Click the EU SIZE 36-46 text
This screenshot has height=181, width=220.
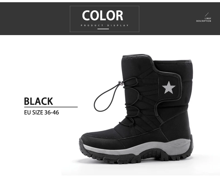pyautogui.click(x=41, y=112)
